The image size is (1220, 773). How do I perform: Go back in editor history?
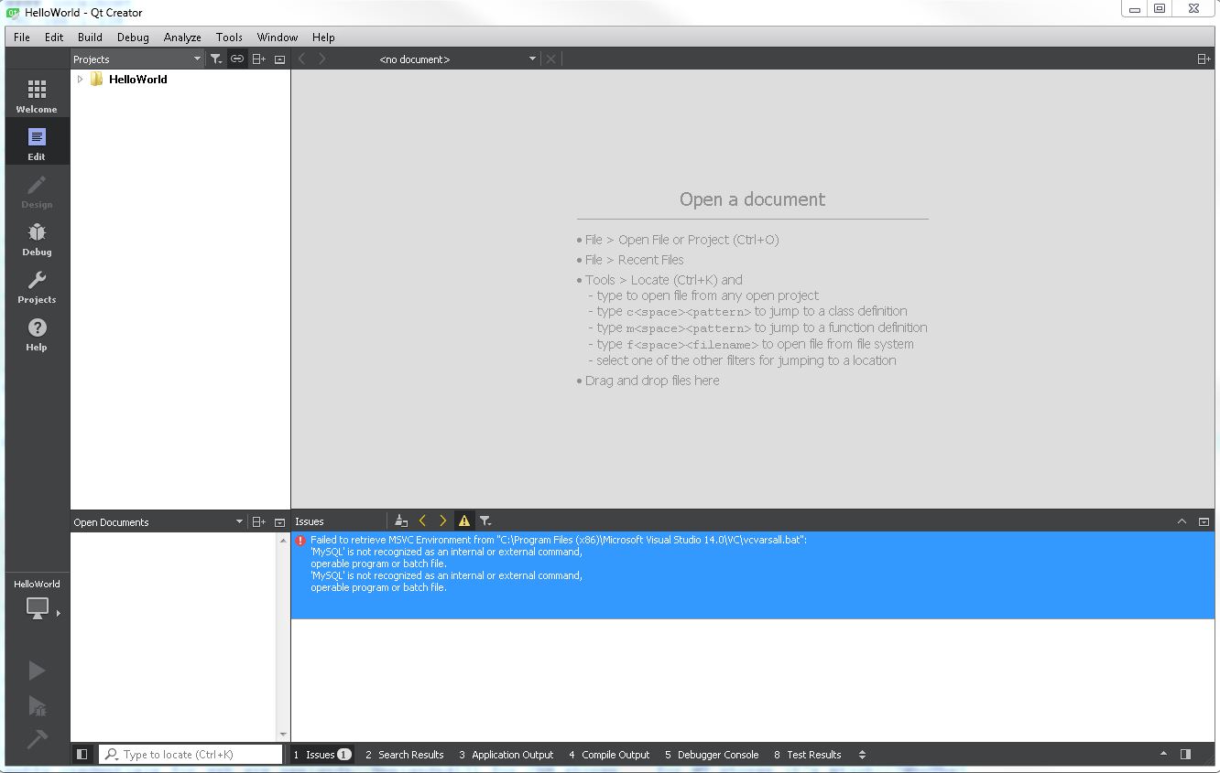pyautogui.click(x=302, y=59)
